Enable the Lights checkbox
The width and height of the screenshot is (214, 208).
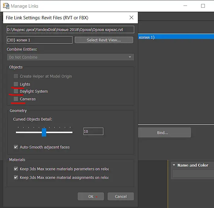pyautogui.click(x=16, y=84)
